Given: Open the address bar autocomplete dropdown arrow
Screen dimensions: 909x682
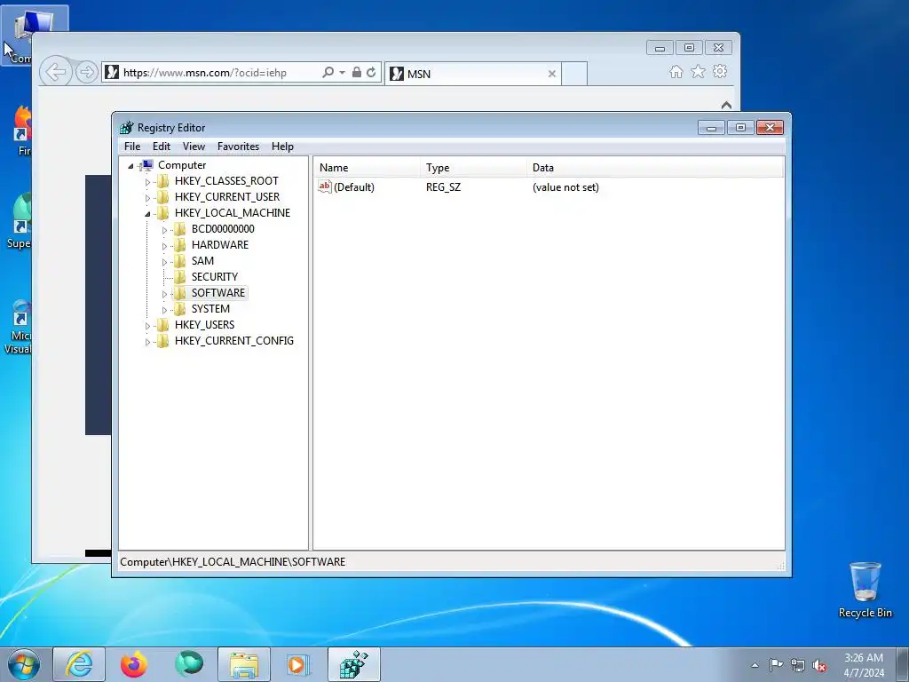Looking at the screenshot, I should pos(342,73).
